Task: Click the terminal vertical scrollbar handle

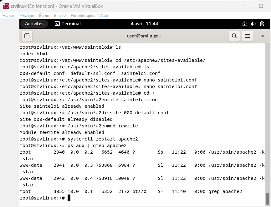Action: (267, 198)
